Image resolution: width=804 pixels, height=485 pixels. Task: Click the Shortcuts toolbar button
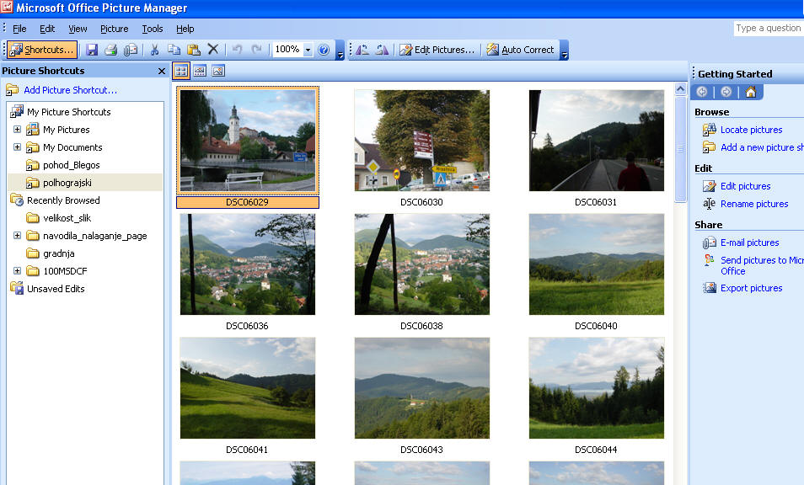click(x=42, y=50)
